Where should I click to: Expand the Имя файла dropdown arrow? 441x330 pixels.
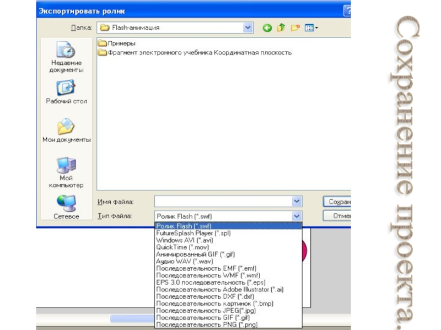click(297, 201)
